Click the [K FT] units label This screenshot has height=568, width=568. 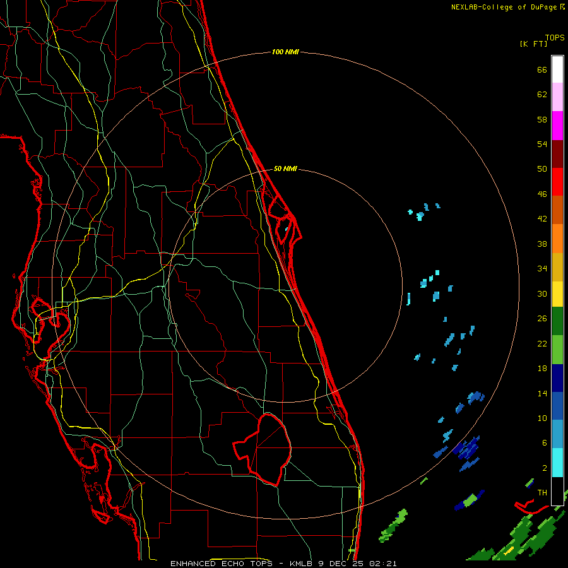(x=533, y=44)
